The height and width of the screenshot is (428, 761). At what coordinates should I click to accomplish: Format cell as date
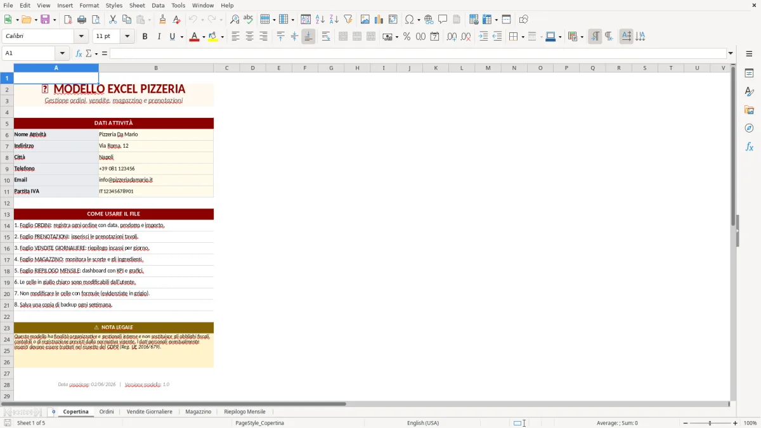click(x=434, y=37)
